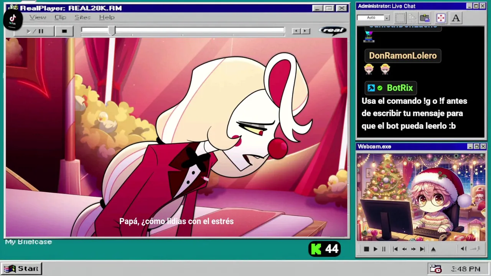Click the previous clip arrow in RealPlayer

pos(296,31)
